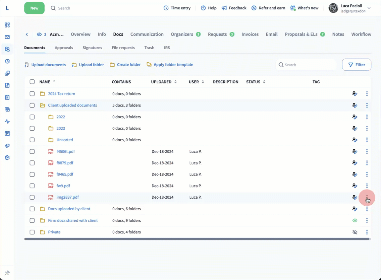Click client access icon for f4506t.pdf
Viewport: 381px width, 280px height.
355,151
